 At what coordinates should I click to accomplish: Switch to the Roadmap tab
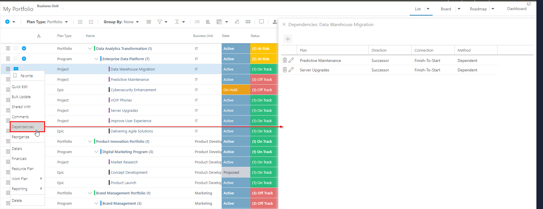click(x=478, y=9)
